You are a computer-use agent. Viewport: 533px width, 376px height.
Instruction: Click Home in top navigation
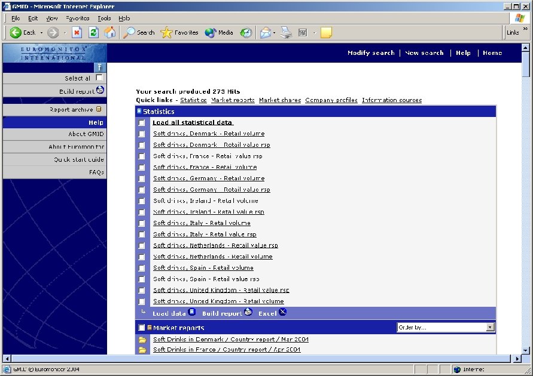[x=492, y=53]
